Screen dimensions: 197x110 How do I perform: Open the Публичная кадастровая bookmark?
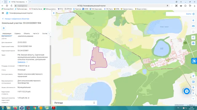[x=21, y=9]
